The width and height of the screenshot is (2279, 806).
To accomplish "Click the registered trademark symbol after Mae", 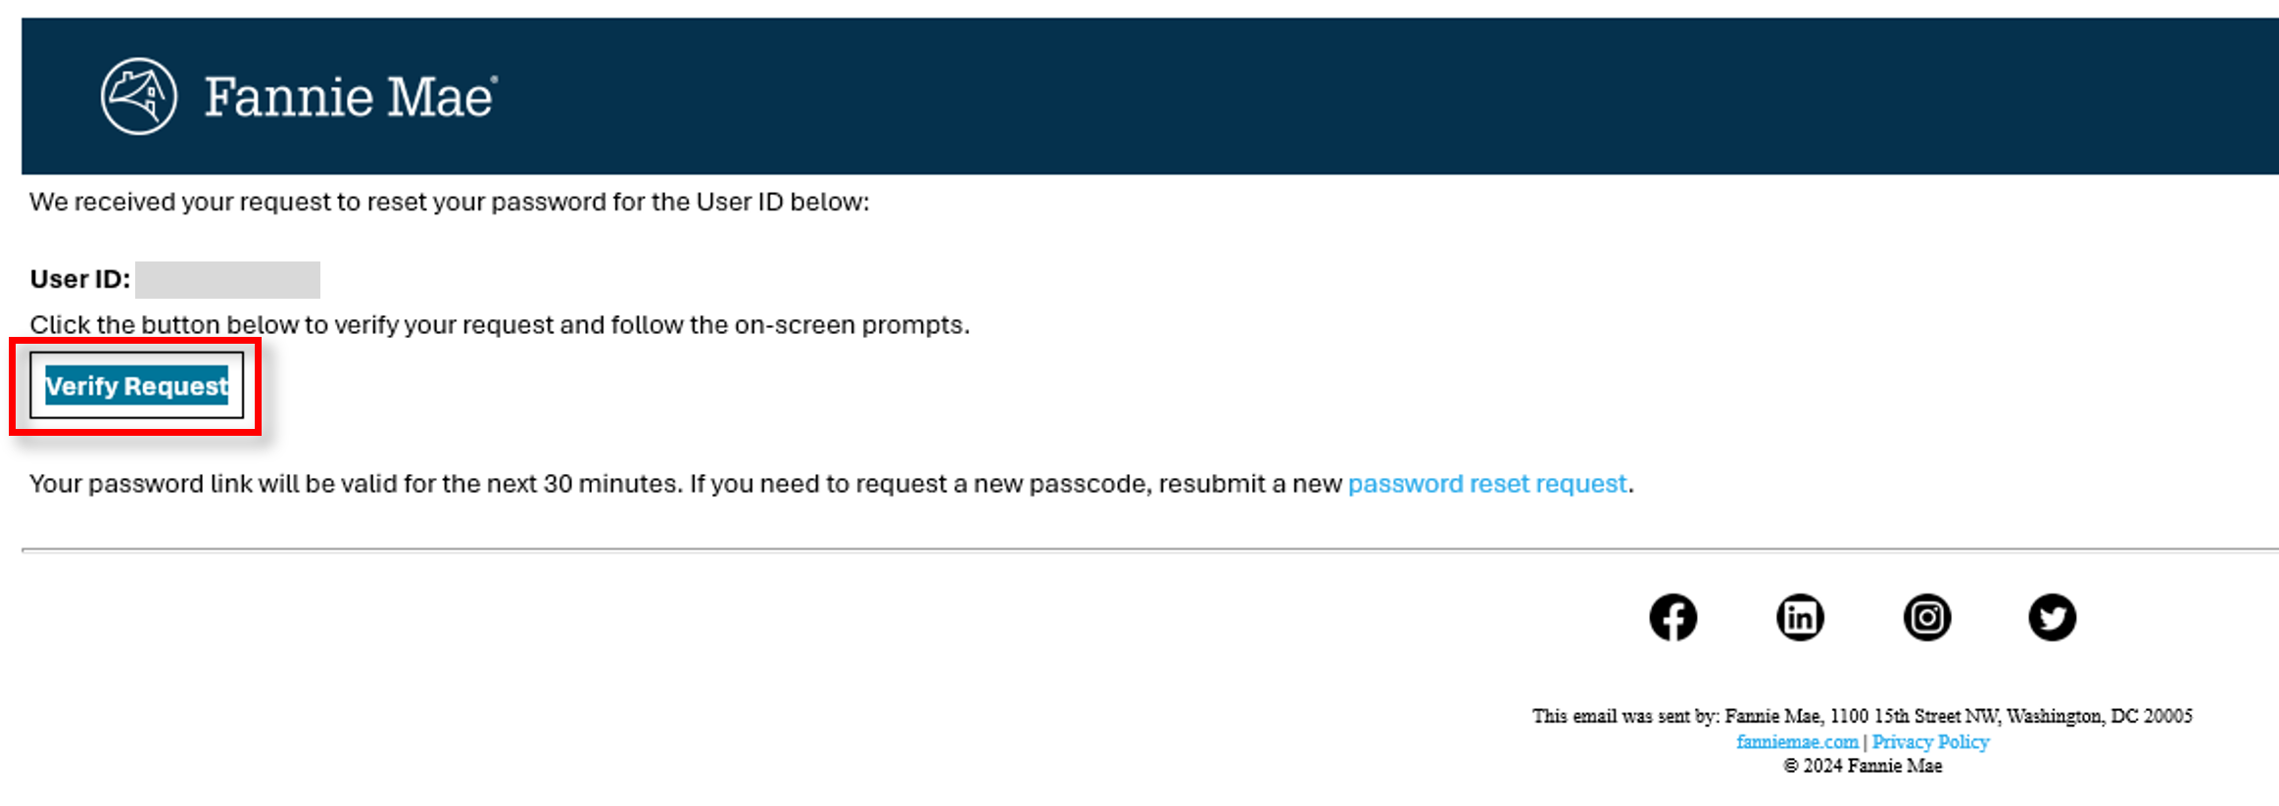I will pyautogui.click(x=495, y=79).
